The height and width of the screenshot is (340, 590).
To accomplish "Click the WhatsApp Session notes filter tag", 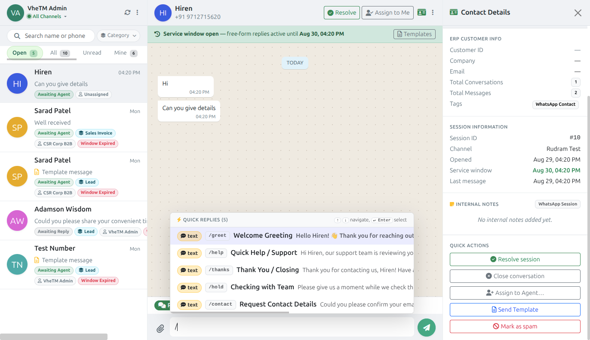I will pyautogui.click(x=558, y=204).
